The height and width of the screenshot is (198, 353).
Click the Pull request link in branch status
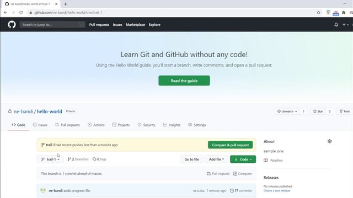pos(218,174)
